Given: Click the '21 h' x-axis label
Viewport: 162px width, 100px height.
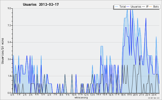Looking at the screenshot, I should [141, 95].
